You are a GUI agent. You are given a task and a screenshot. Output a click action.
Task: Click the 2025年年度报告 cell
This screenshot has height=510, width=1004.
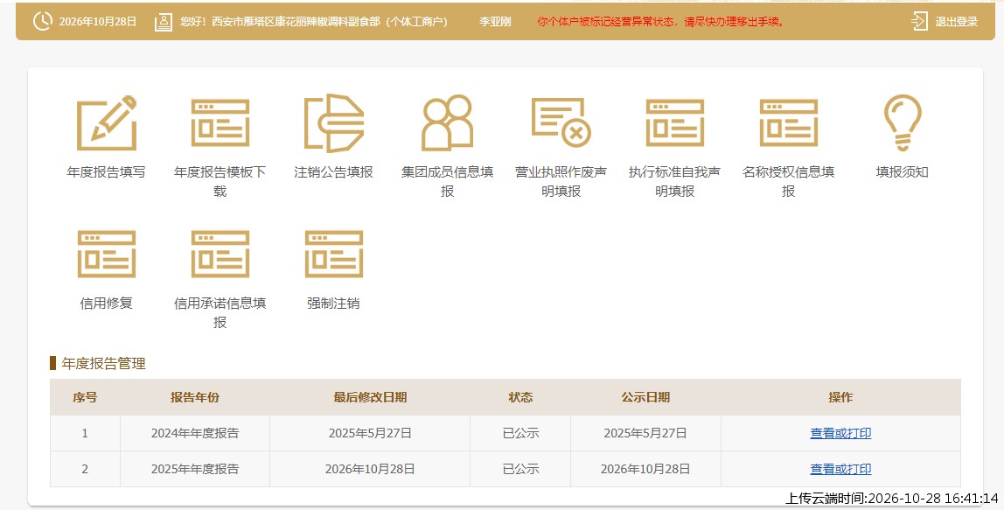[195, 469]
